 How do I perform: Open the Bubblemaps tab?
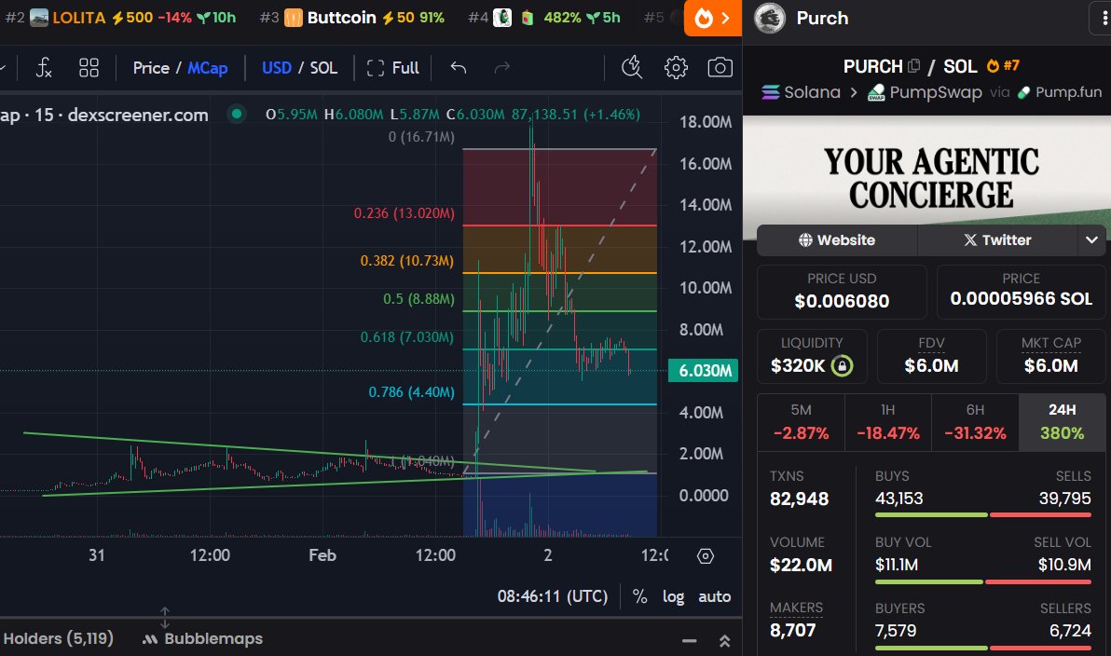202,639
